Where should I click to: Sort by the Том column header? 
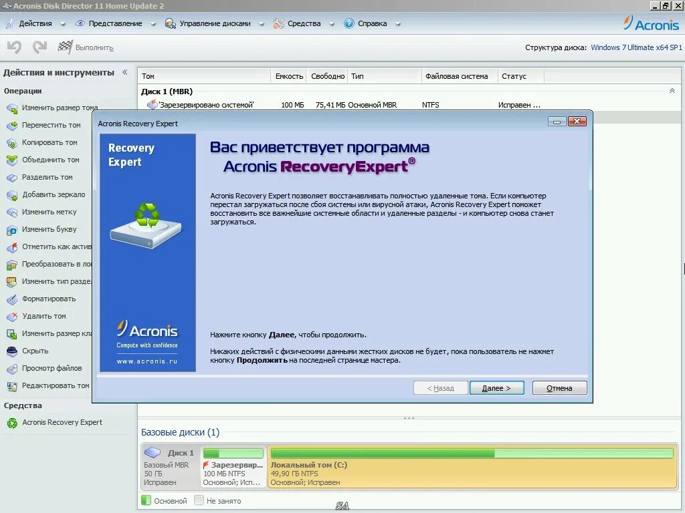[x=205, y=76]
